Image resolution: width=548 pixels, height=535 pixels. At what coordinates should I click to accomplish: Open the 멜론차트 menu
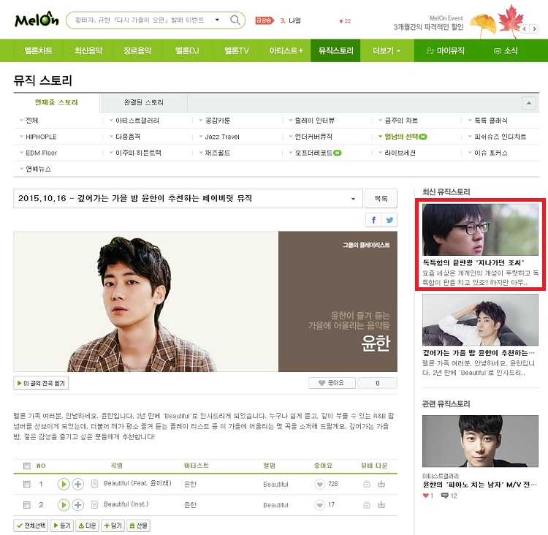pos(39,50)
